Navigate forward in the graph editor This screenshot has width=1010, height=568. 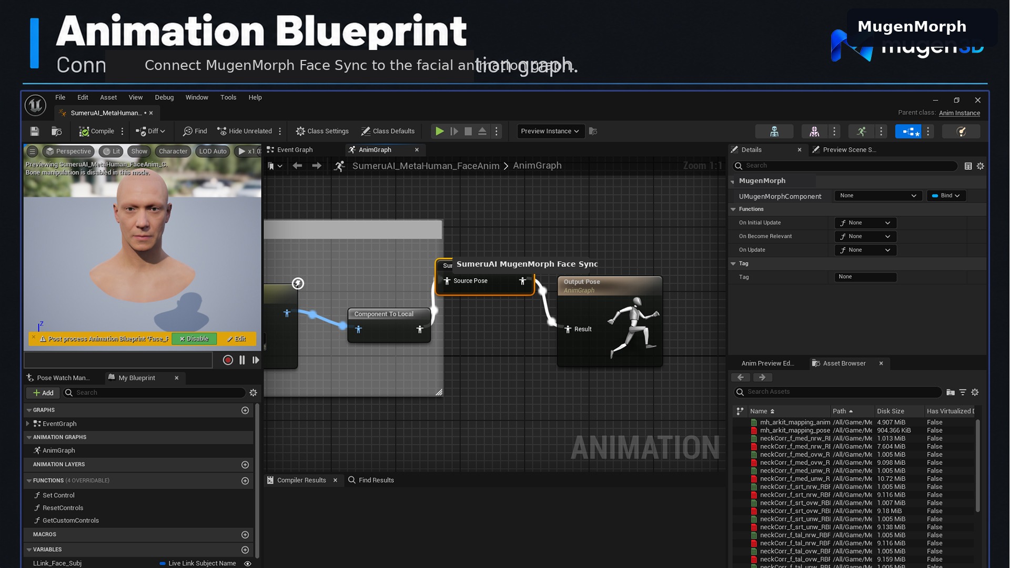[317, 166]
